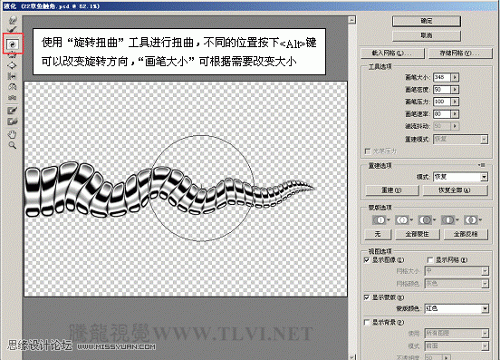Enable the 显示背景 checkbox
500x360 pixels.
[367, 322]
